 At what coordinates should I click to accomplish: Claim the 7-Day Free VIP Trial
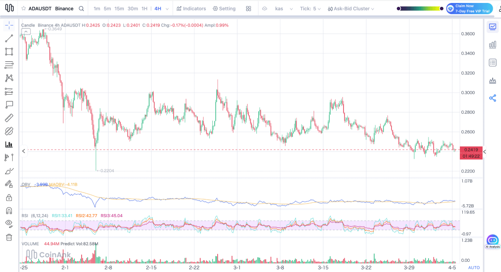[x=469, y=9]
